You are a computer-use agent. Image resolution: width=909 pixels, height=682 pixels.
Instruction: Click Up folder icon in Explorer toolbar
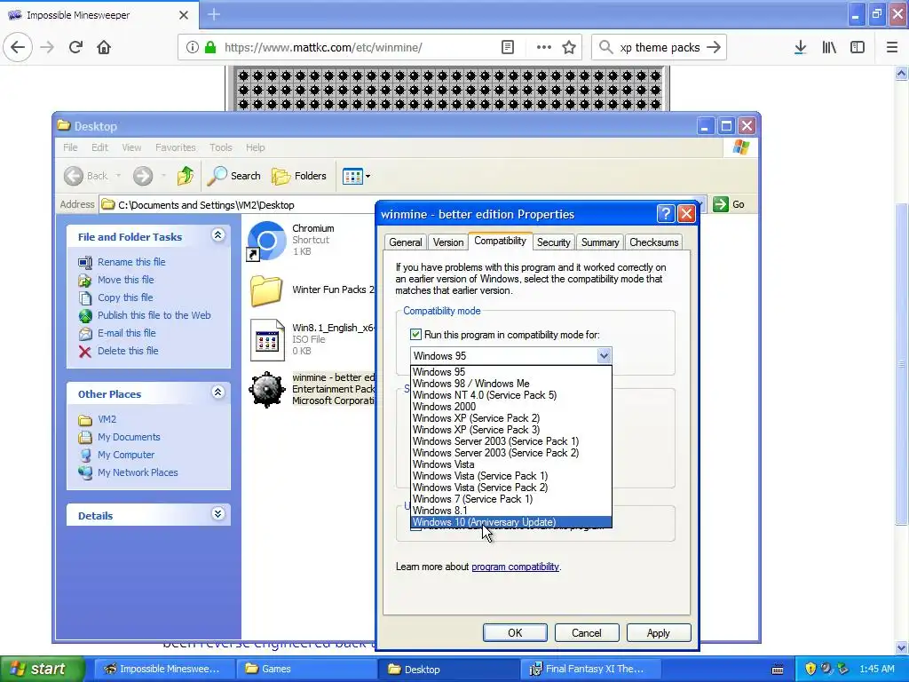186,175
